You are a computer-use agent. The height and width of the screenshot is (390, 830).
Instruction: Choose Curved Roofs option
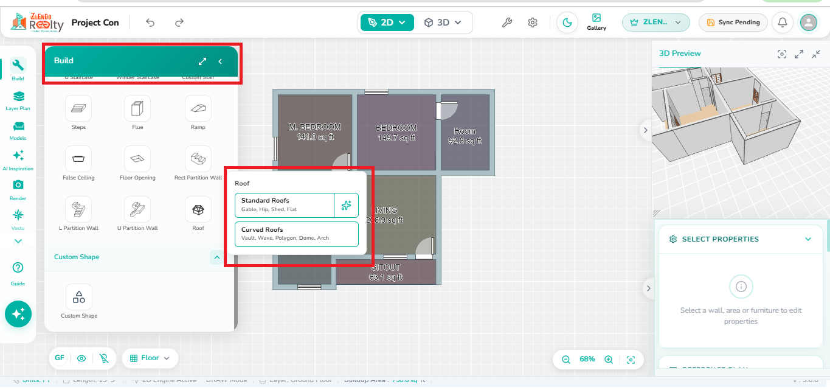[x=297, y=234]
